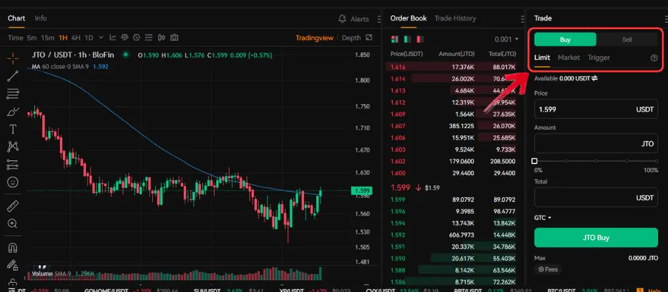Click the Price input field showing 1.599
This screenshot has width=668, height=292.
596,109
